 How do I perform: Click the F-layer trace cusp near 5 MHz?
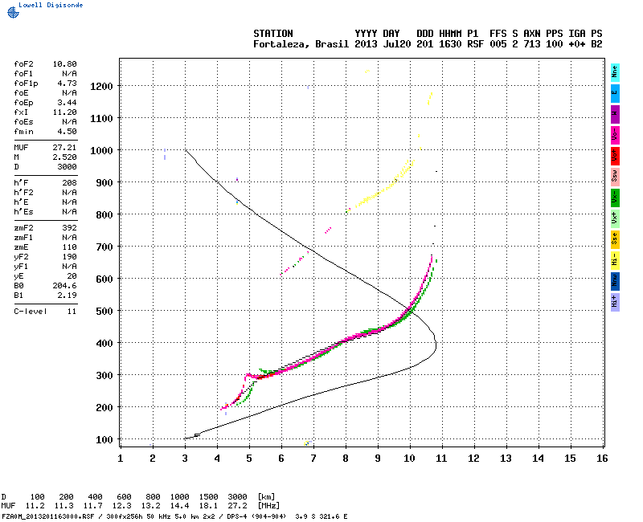tap(248, 374)
